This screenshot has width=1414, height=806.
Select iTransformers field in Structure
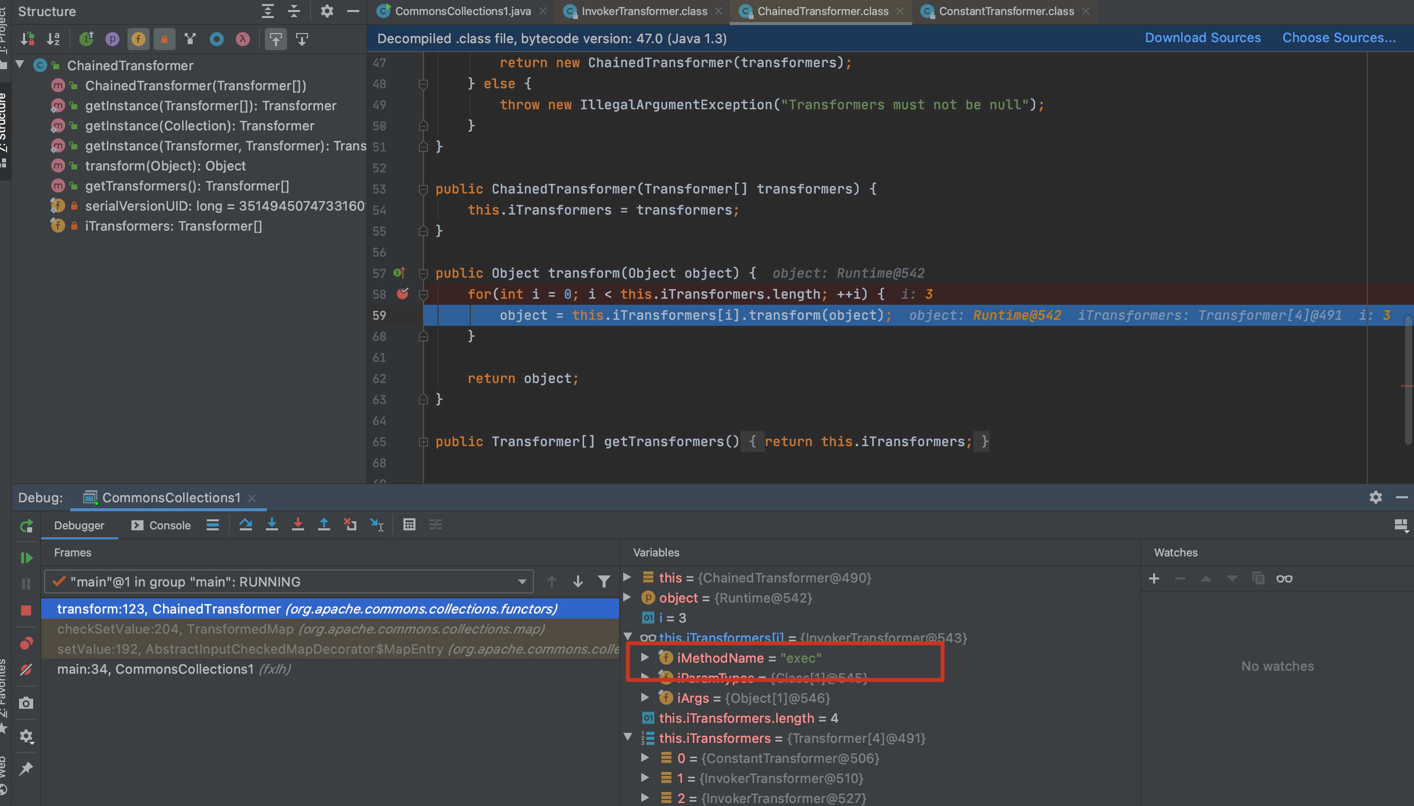tap(174, 226)
